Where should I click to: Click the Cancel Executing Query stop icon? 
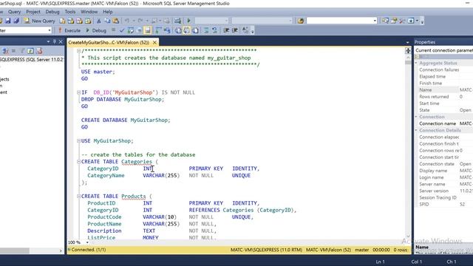[x=113, y=30]
